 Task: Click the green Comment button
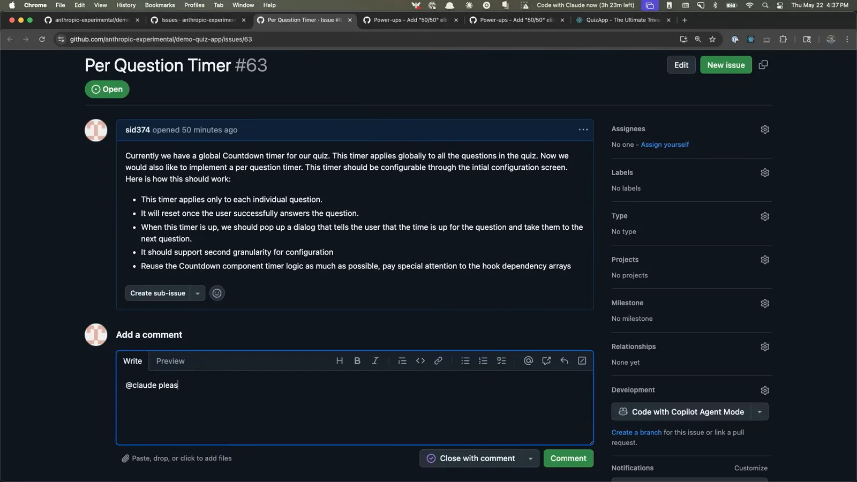point(568,458)
